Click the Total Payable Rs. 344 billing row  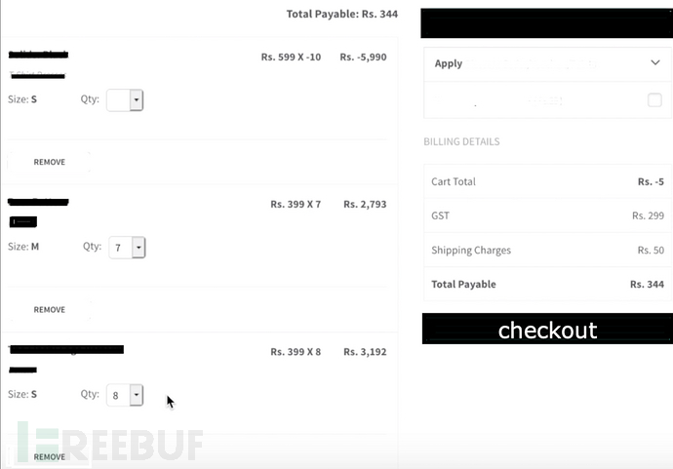547,284
